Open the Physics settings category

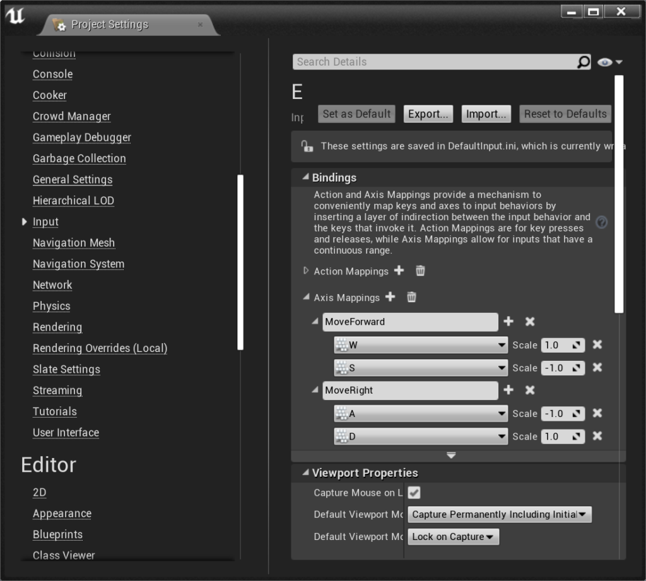pyautogui.click(x=52, y=306)
